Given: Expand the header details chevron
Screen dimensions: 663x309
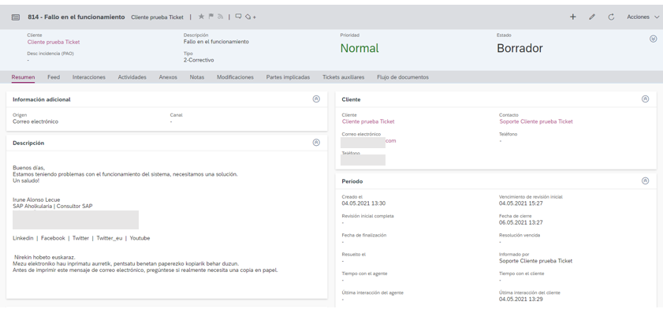Looking at the screenshot, I should (653, 39).
